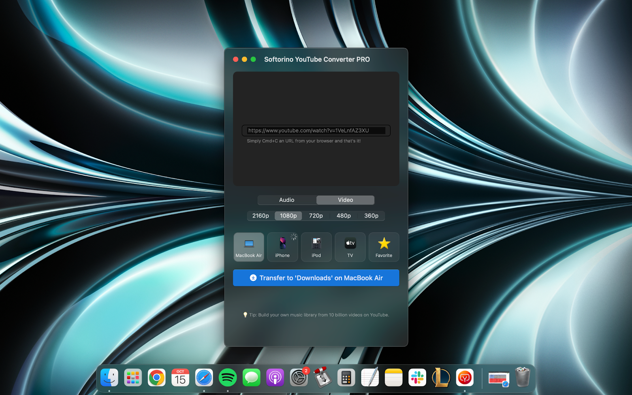Screen dimensions: 632x395
Task: Open the recent web page thumbnail in Dock
Action: click(x=499, y=379)
